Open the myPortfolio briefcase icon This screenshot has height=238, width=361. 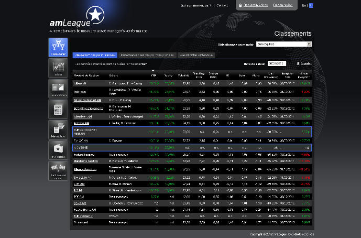click(x=58, y=150)
